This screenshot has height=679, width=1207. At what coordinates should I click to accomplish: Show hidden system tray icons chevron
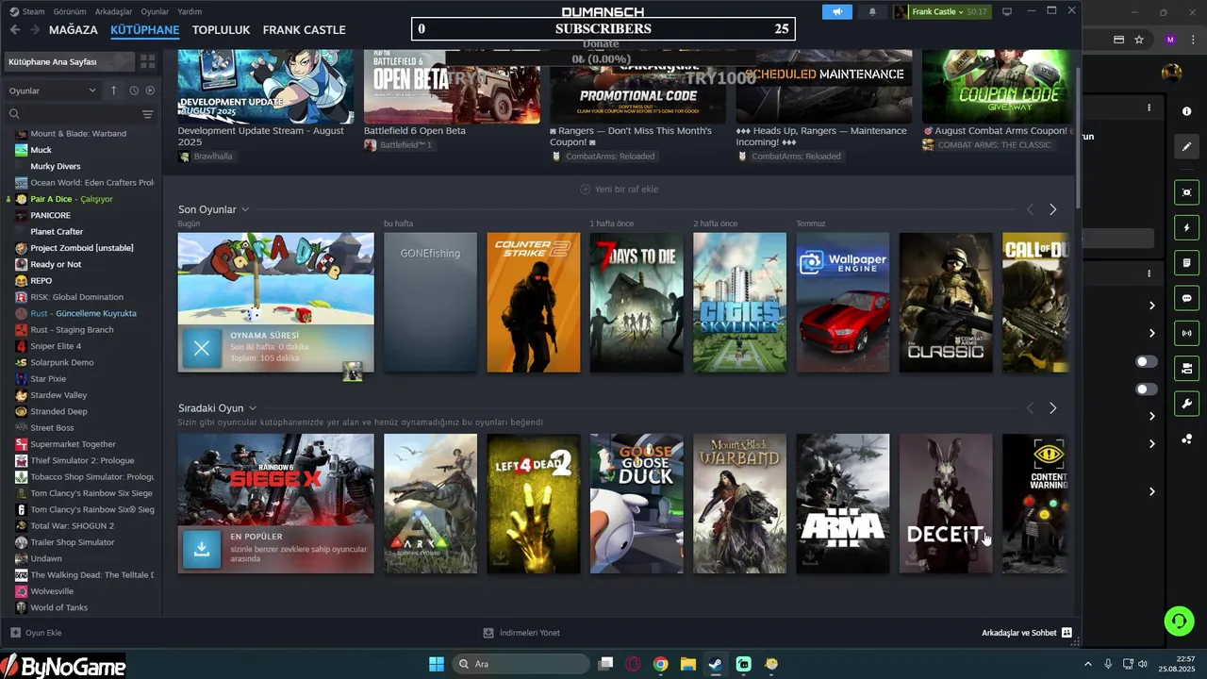pos(1087,664)
